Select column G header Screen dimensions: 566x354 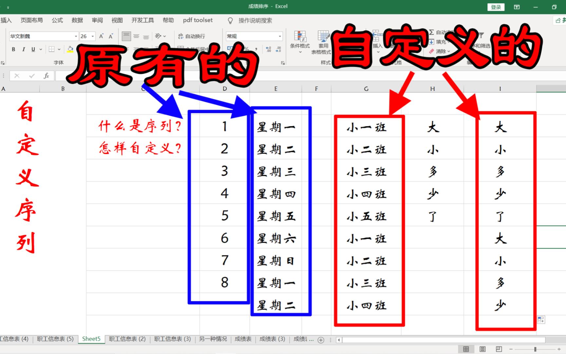[366, 88]
